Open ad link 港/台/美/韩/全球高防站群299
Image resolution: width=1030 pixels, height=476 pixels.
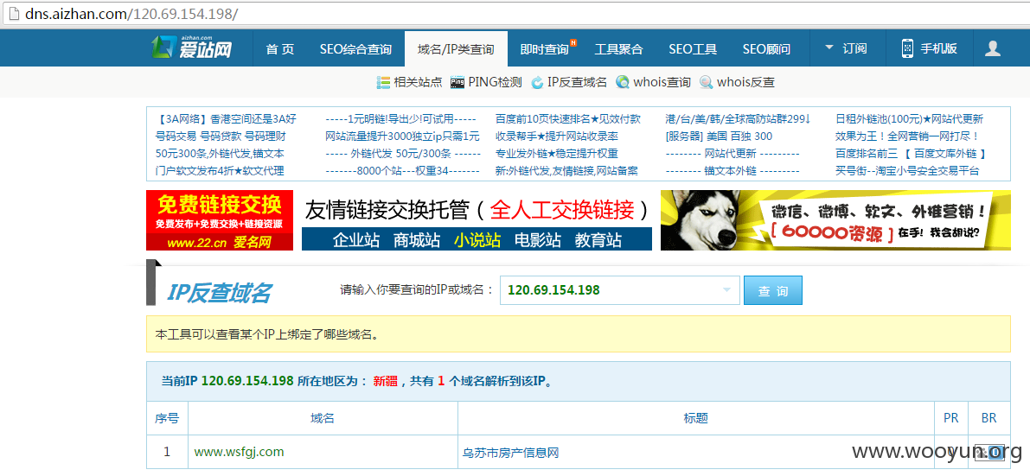(739, 119)
